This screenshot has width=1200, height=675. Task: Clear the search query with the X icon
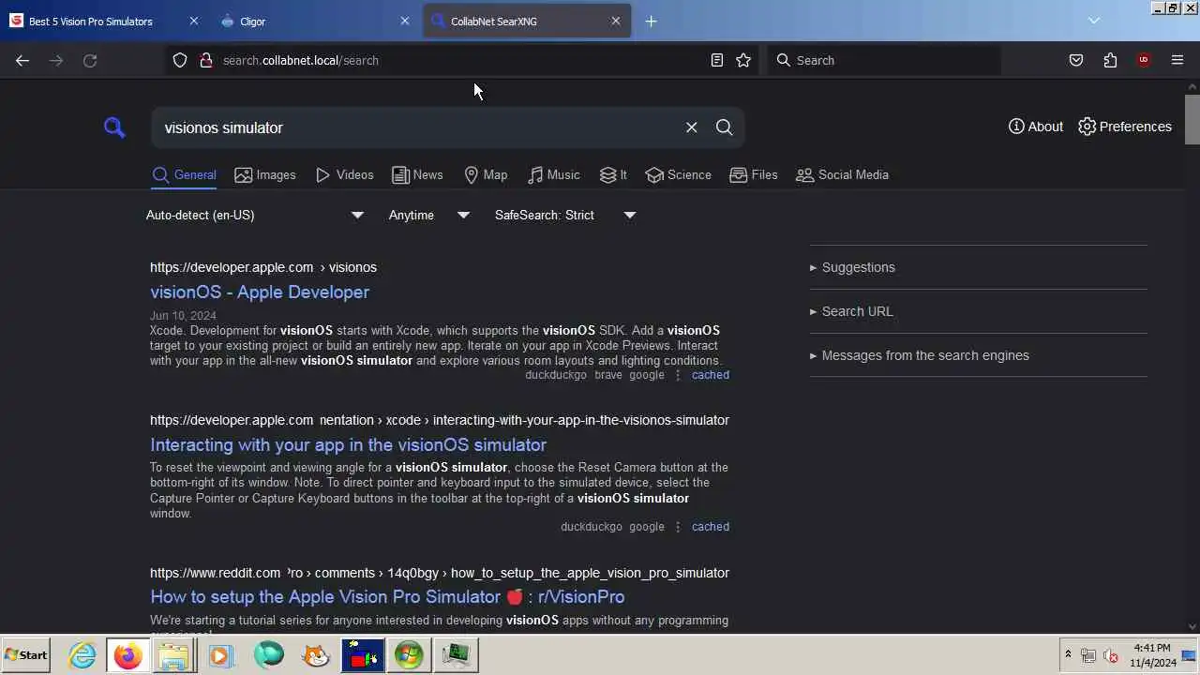tap(691, 127)
